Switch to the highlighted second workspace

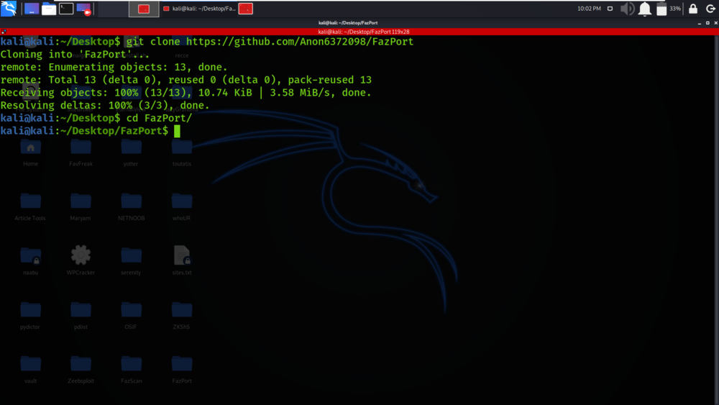(144, 9)
